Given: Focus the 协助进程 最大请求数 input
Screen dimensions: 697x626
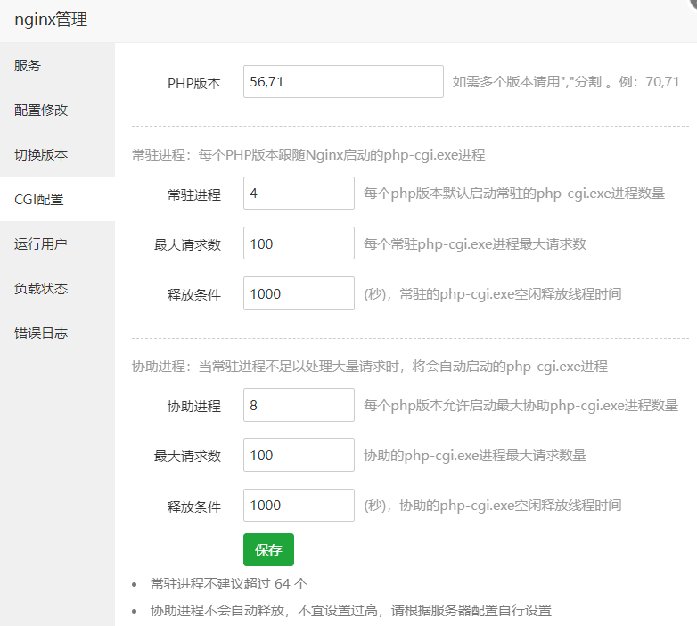Looking at the screenshot, I should (299, 455).
